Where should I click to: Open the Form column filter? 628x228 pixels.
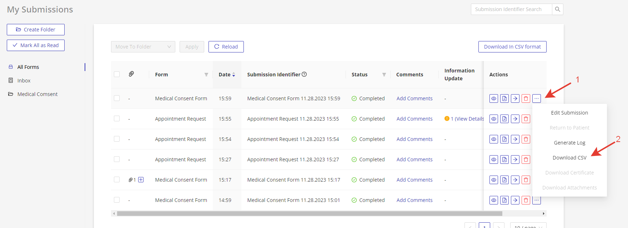(x=206, y=75)
